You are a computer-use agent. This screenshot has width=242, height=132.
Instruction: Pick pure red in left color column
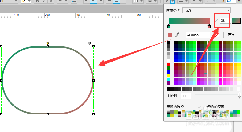169,64
